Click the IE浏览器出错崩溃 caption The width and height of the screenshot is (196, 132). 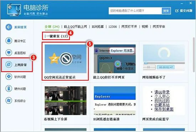(106, 119)
